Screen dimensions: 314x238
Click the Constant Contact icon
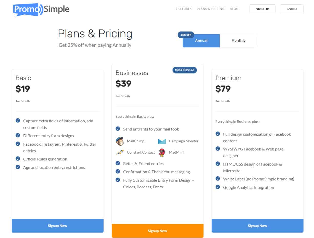[x=120, y=152]
